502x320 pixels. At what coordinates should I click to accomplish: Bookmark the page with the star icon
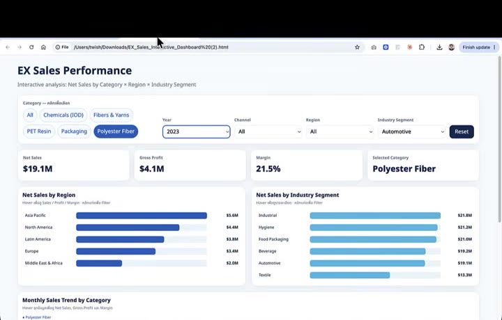click(357, 47)
